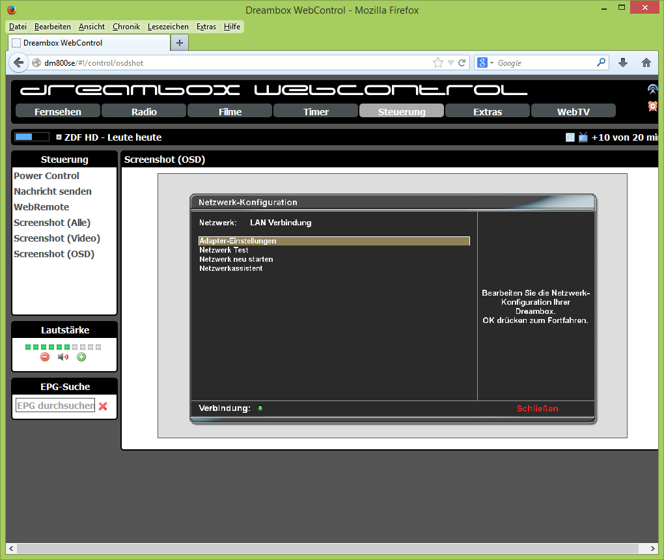The height and width of the screenshot is (560, 664).
Task: Open the Fernsehen tab
Action: tap(58, 111)
